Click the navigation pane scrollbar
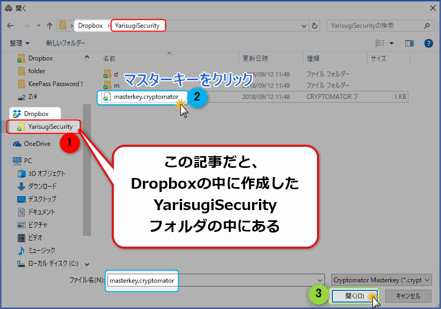The height and width of the screenshot is (309, 441). pos(87,170)
